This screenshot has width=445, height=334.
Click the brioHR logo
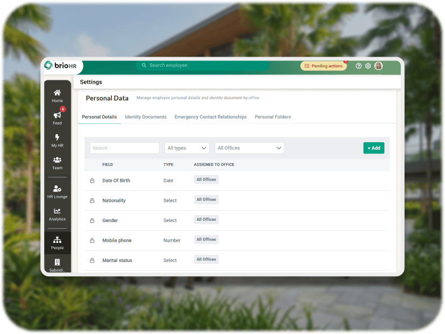[61, 65]
